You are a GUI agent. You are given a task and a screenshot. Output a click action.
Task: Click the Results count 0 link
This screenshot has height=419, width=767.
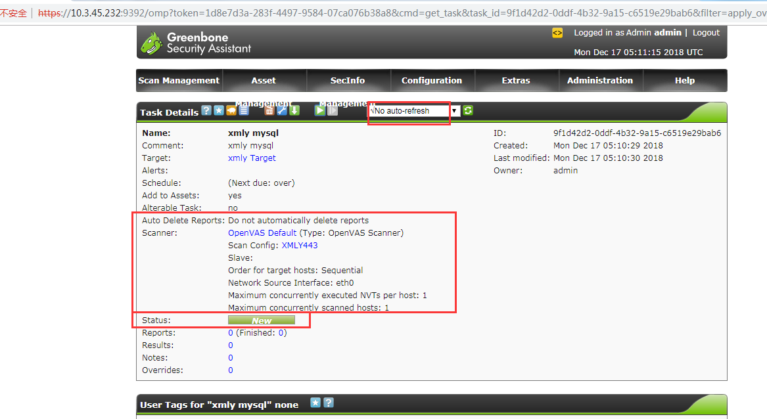[x=231, y=345]
